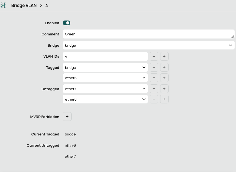
Task: Remove the tagged ether6 entry
Action: click(154, 78)
